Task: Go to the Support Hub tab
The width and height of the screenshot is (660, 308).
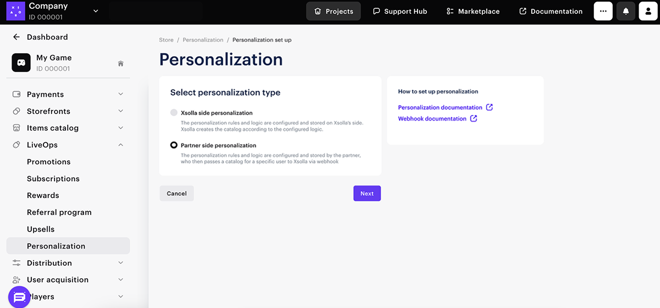Action: (400, 11)
